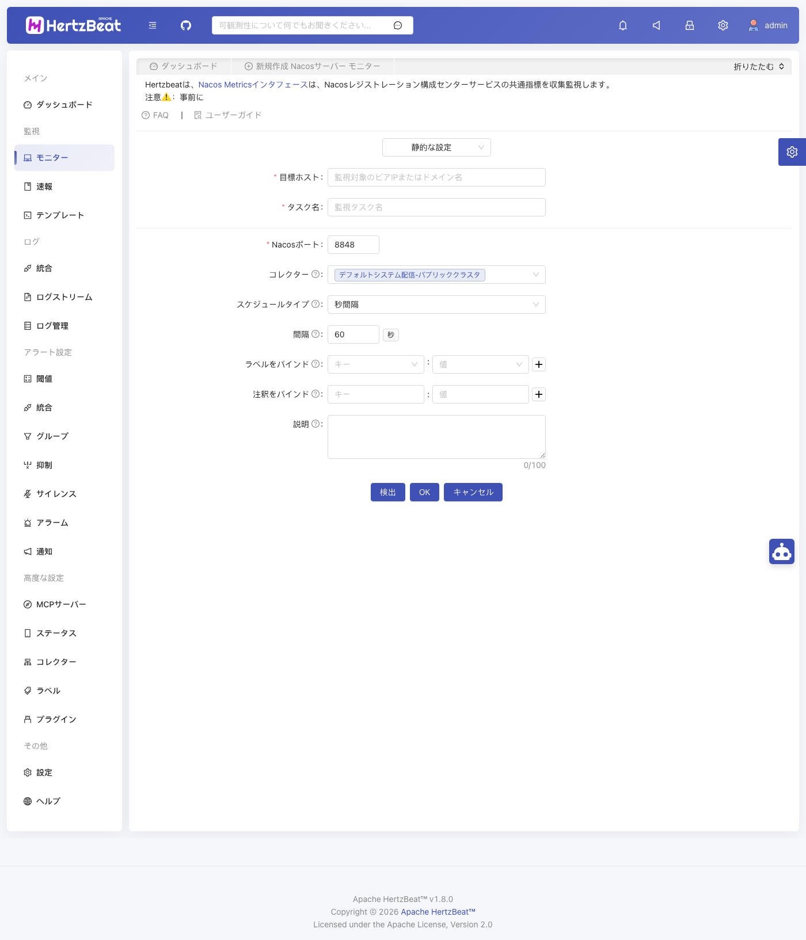Show help tooltip for コレクター
806x940 pixels.
315,275
